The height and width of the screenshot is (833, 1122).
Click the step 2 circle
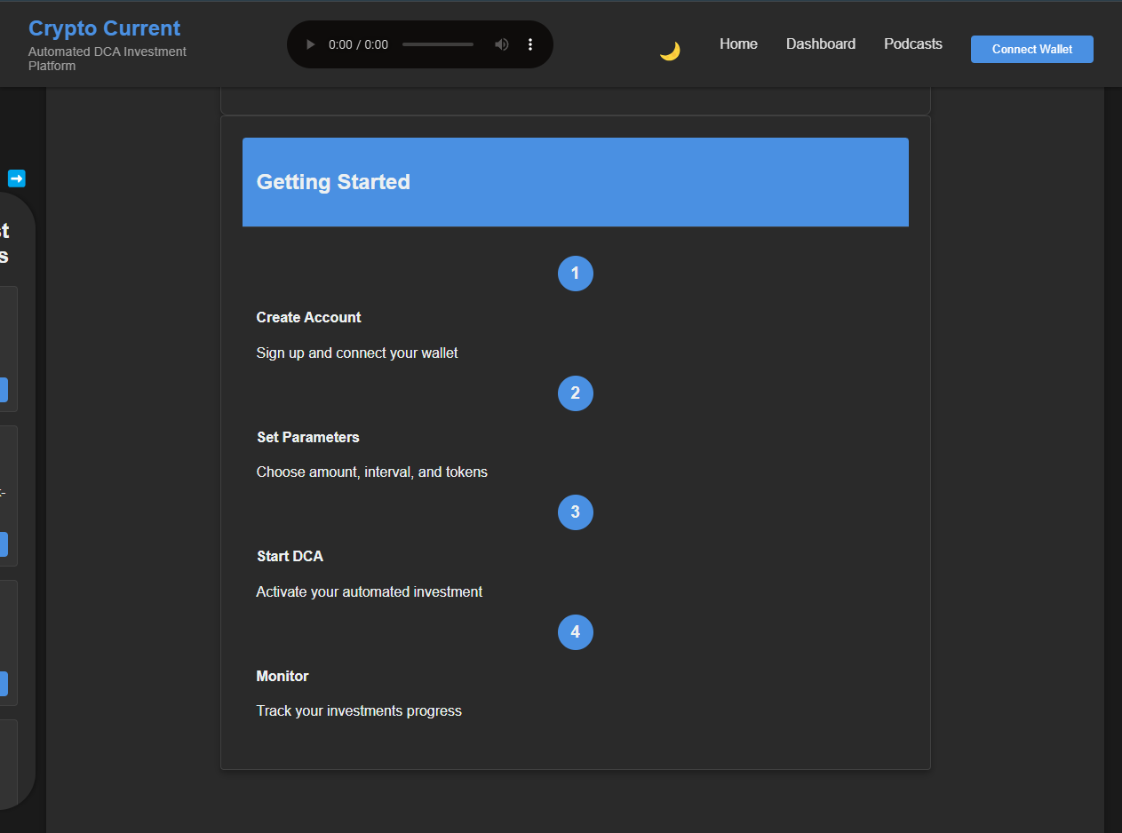576,393
